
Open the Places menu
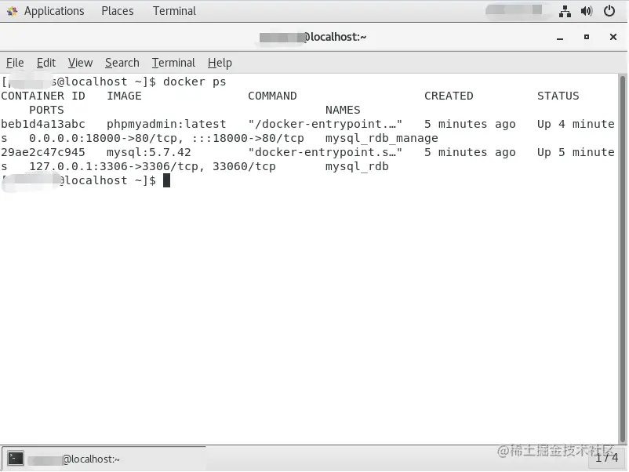(x=117, y=10)
